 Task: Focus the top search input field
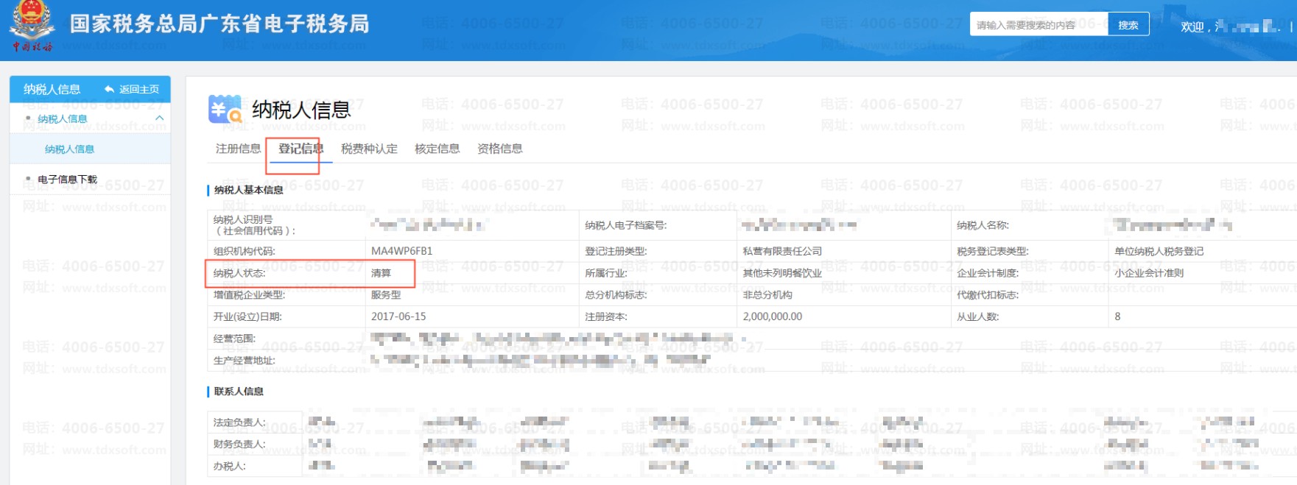(1038, 25)
